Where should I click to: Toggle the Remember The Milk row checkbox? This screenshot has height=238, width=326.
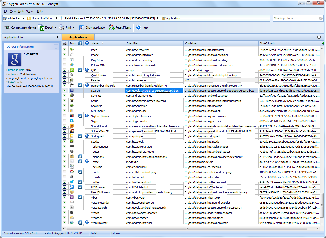65,85
